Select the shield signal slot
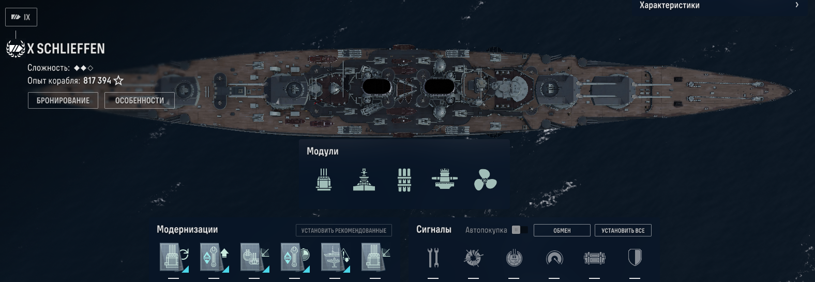815x282 pixels. pyautogui.click(x=635, y=257)
